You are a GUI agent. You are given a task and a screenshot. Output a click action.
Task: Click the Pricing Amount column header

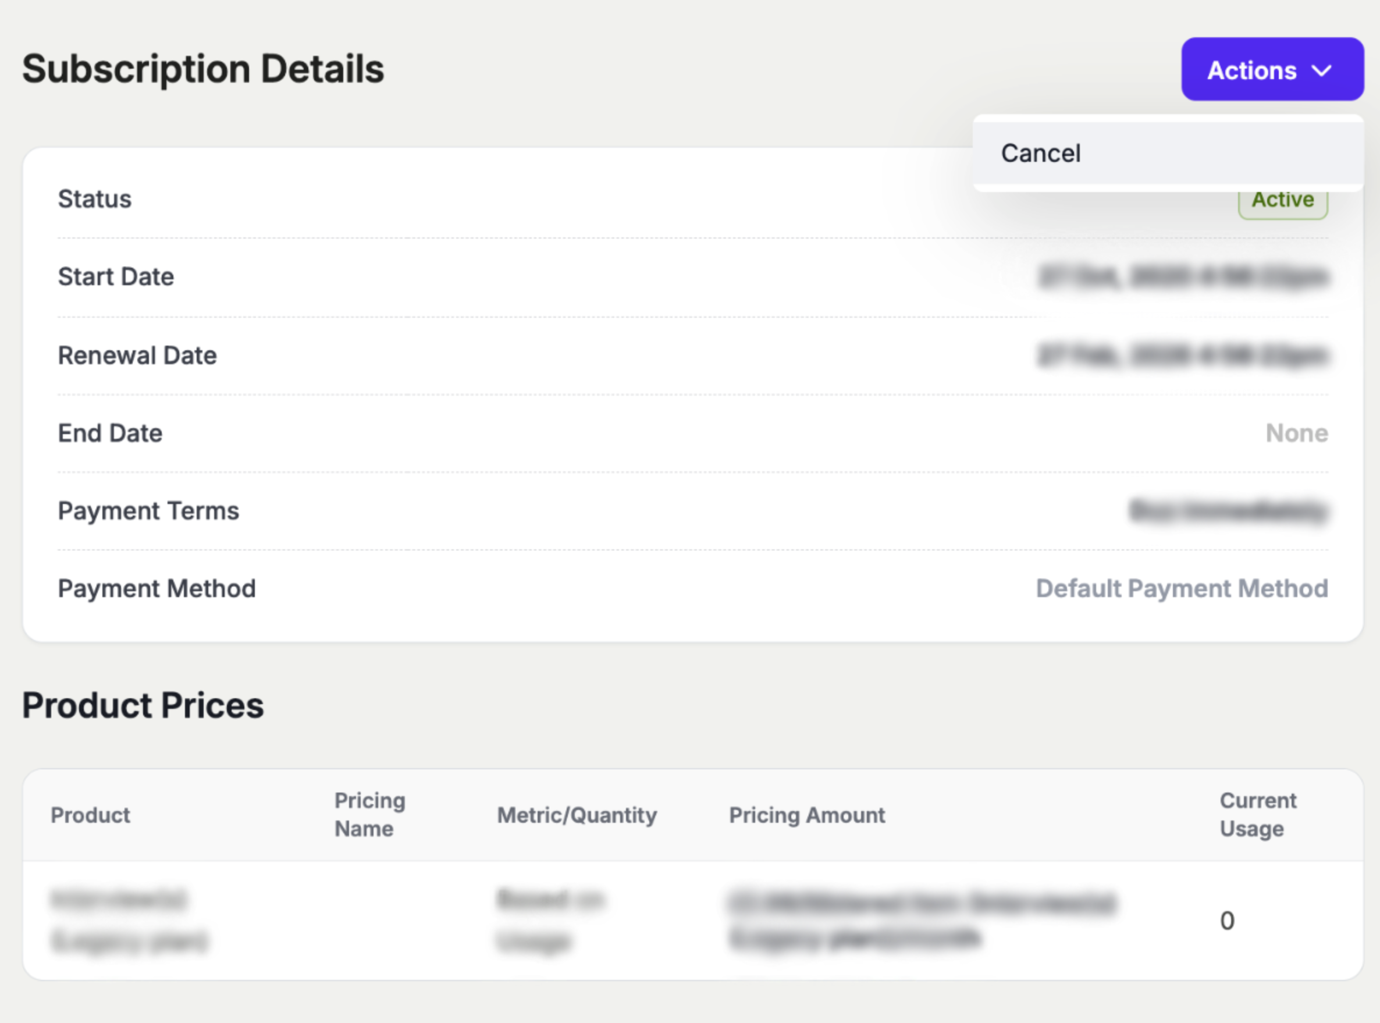pyautogui.click(x=807, y=815)
